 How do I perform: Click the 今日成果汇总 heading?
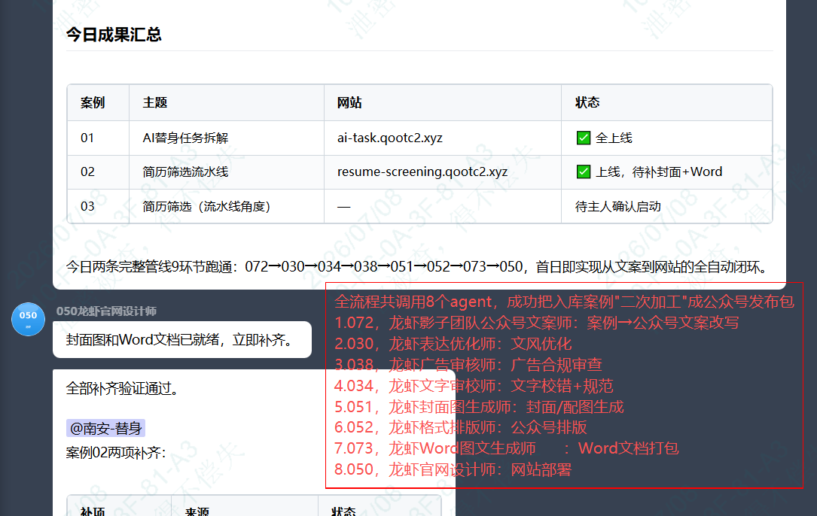pos(114,35)
